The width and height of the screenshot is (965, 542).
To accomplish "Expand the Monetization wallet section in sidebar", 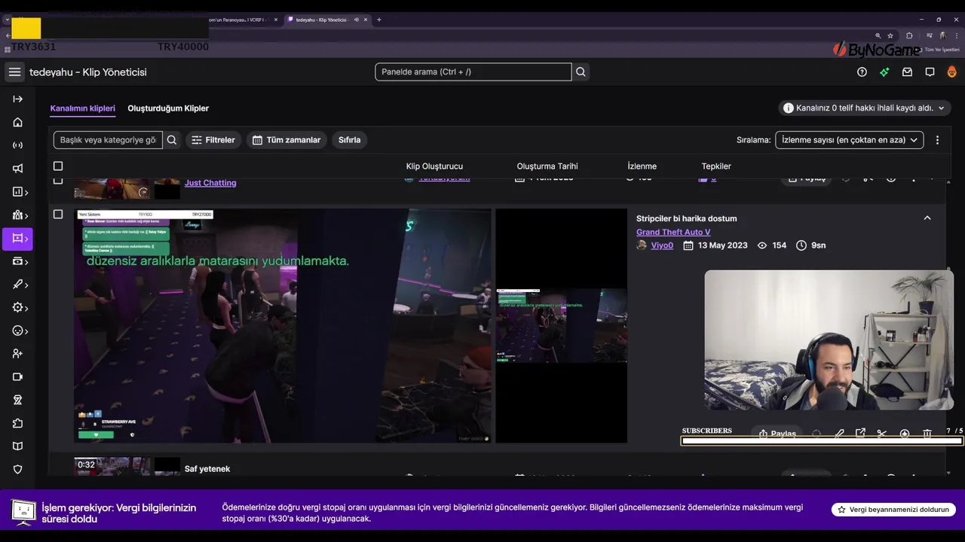I will [20, 261].
